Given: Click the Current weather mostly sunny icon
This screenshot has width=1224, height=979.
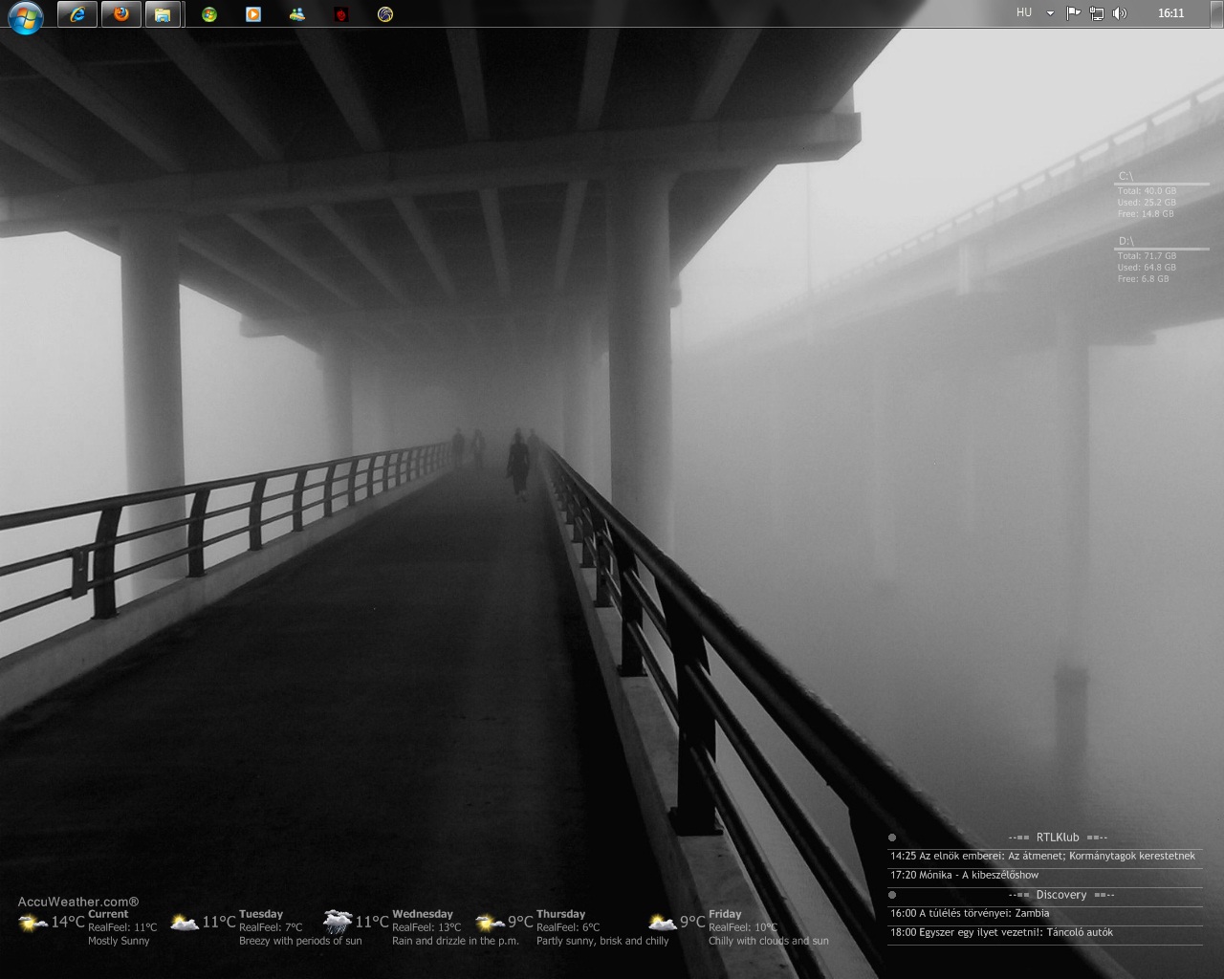Looking at the screenshot, I should point(33,923).
